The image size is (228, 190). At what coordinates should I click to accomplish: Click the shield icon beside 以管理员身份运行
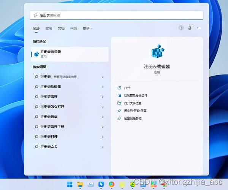coord(119,95)
